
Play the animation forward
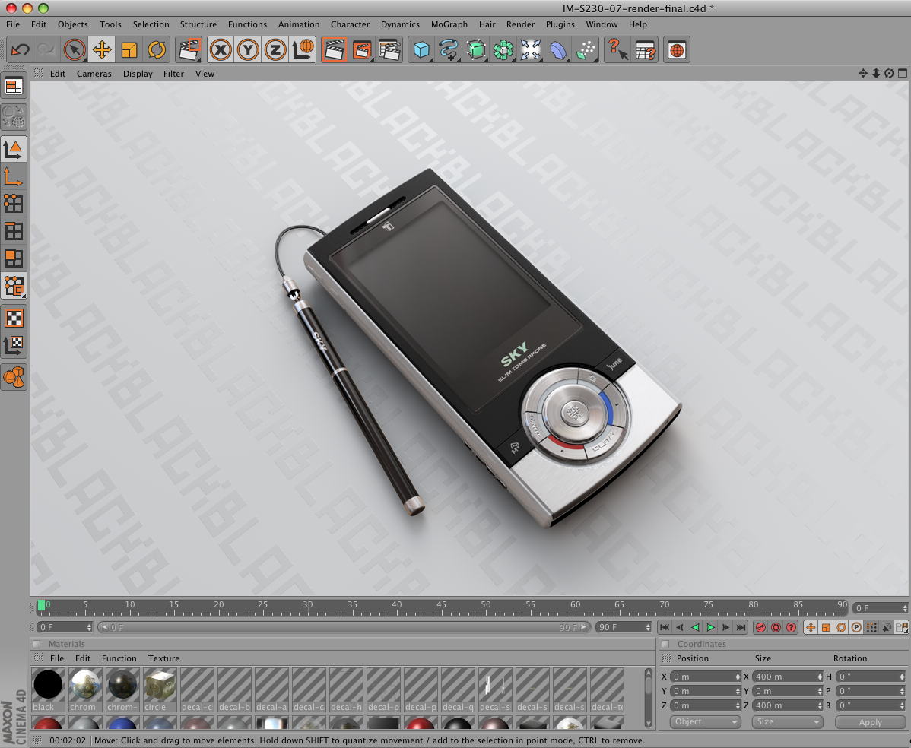(710, 627)
